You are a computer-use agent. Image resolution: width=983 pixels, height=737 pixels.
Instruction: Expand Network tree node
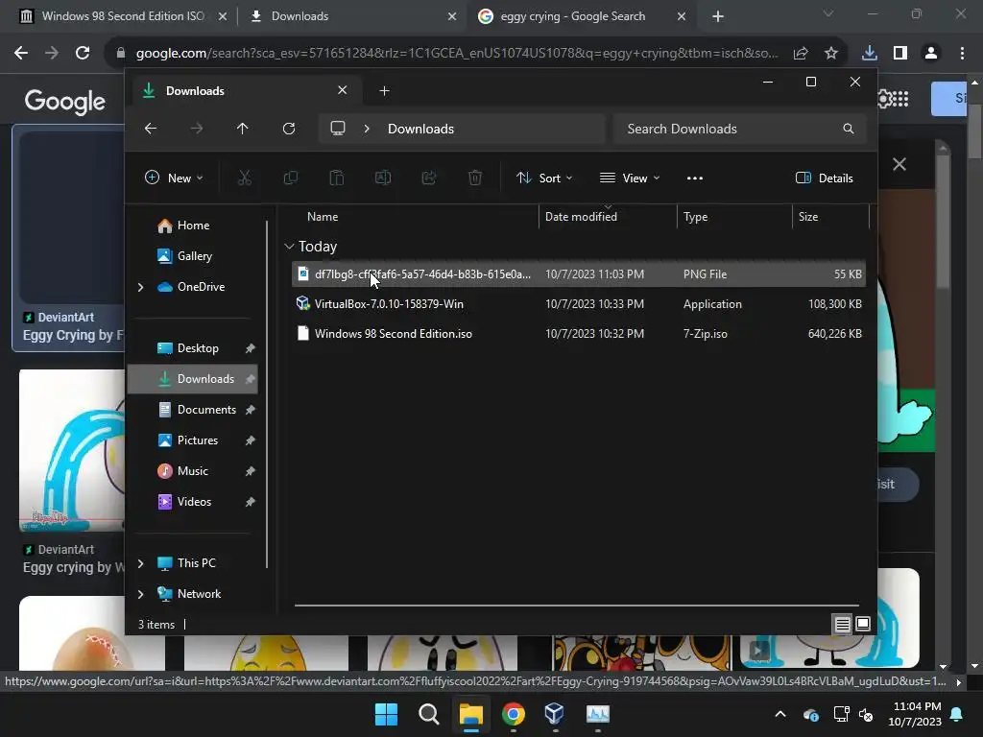tap(140, 594)
